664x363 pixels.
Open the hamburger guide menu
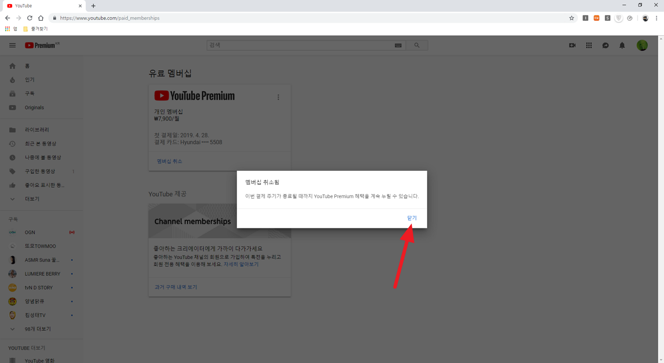click(12, 45)
